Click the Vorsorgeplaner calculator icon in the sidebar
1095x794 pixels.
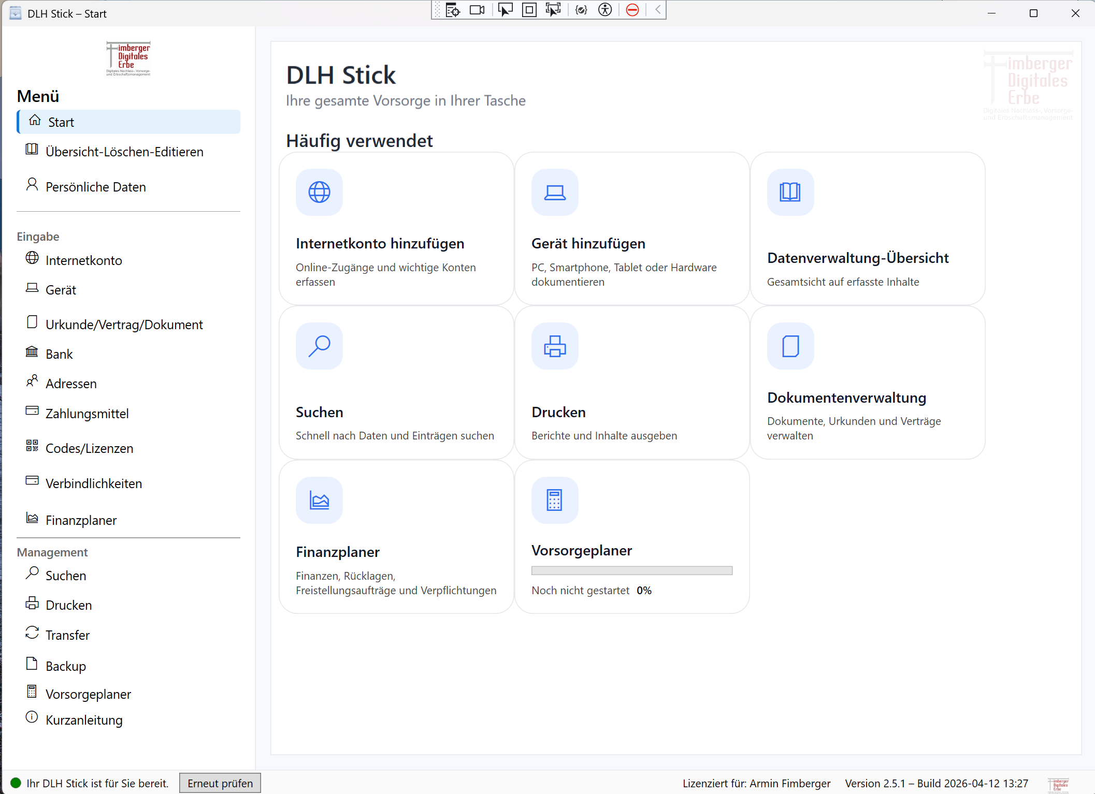point(32,692)
